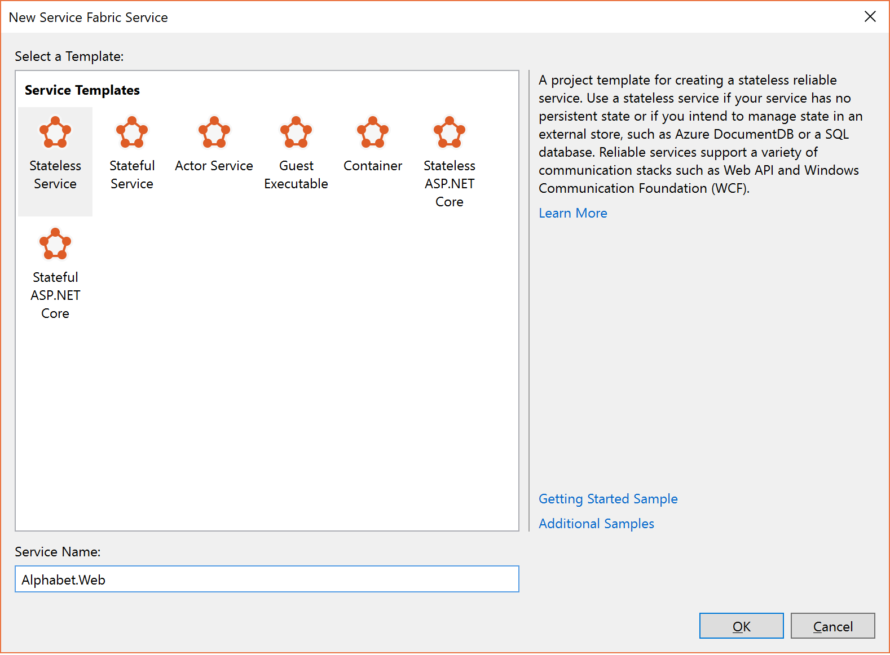The image size is (890, 655).
Task: Select the Stateless ASP.NET Core icon
Action: tap(450, 132)
